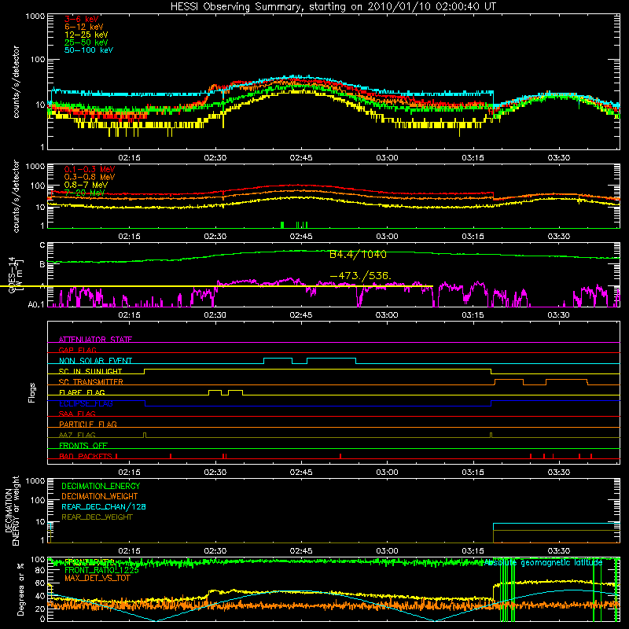Select the 3-6 keV legend label
Screen dimensions: 629x629
click(x=82, y=19)
